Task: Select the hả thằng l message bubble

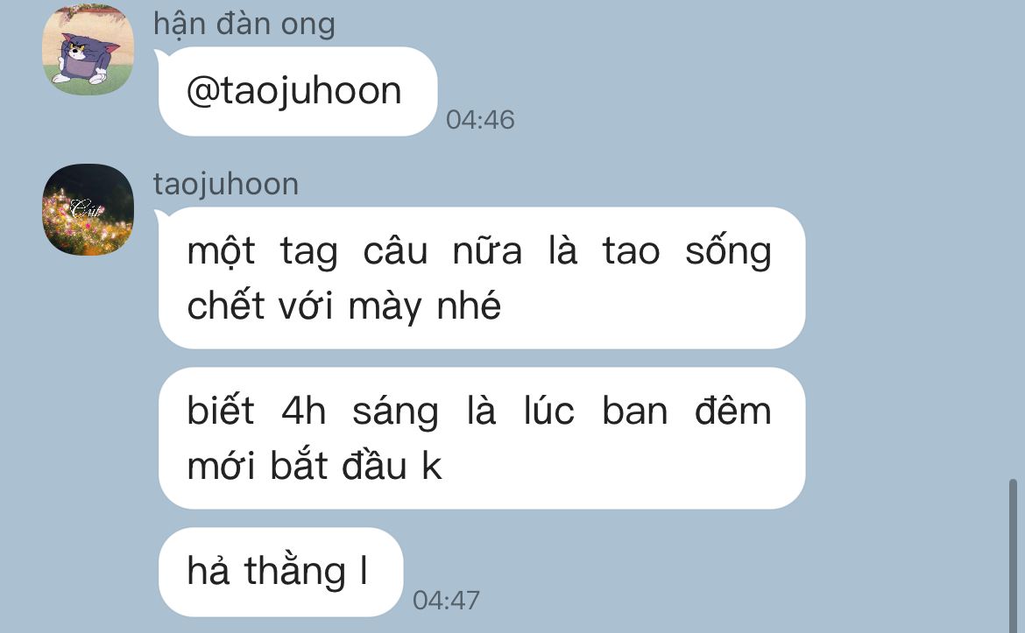Action: pos(280,572)
